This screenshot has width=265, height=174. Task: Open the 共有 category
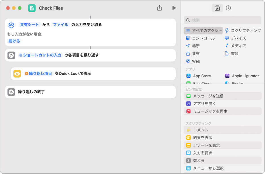(x=193, y=53)
